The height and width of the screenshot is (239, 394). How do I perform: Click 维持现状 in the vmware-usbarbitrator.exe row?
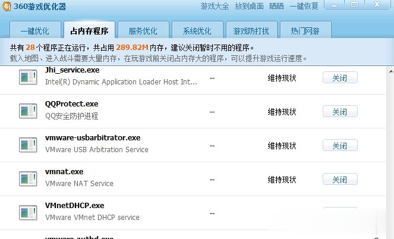click(282, 146)
